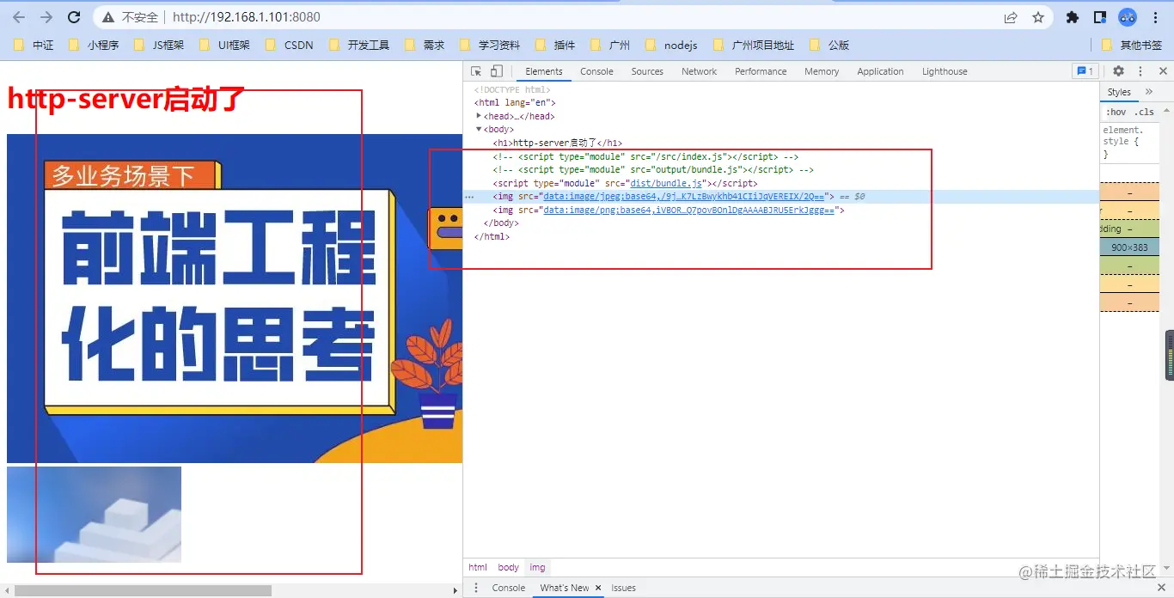Open DevTools settings gear
This screenshot has height=598, width=1174.
click(x=1118, y=71)
